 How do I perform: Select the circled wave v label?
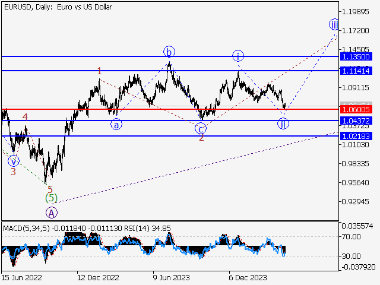[x=14, y=161]
